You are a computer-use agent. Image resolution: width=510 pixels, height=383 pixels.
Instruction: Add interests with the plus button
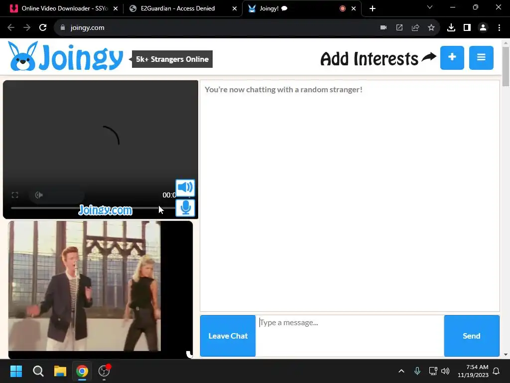tap(452, 58)
